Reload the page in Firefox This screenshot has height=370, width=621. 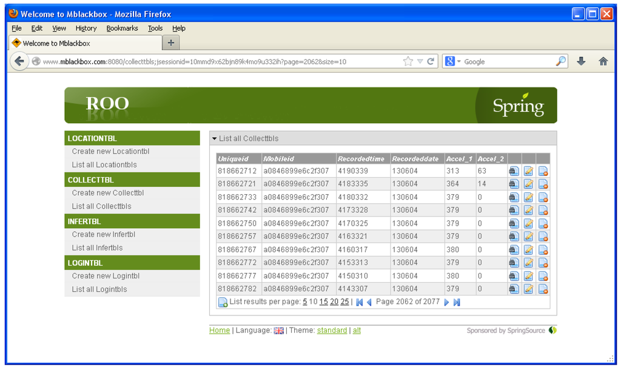coord(431,61)
